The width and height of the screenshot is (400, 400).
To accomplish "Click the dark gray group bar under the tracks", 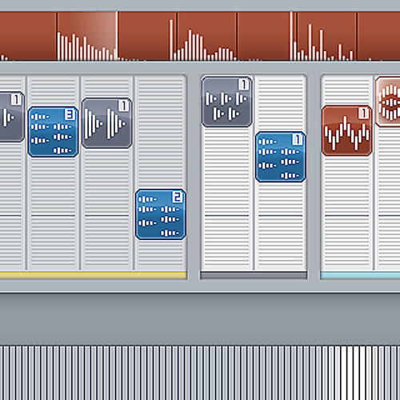I will click(x=254, y=275).
